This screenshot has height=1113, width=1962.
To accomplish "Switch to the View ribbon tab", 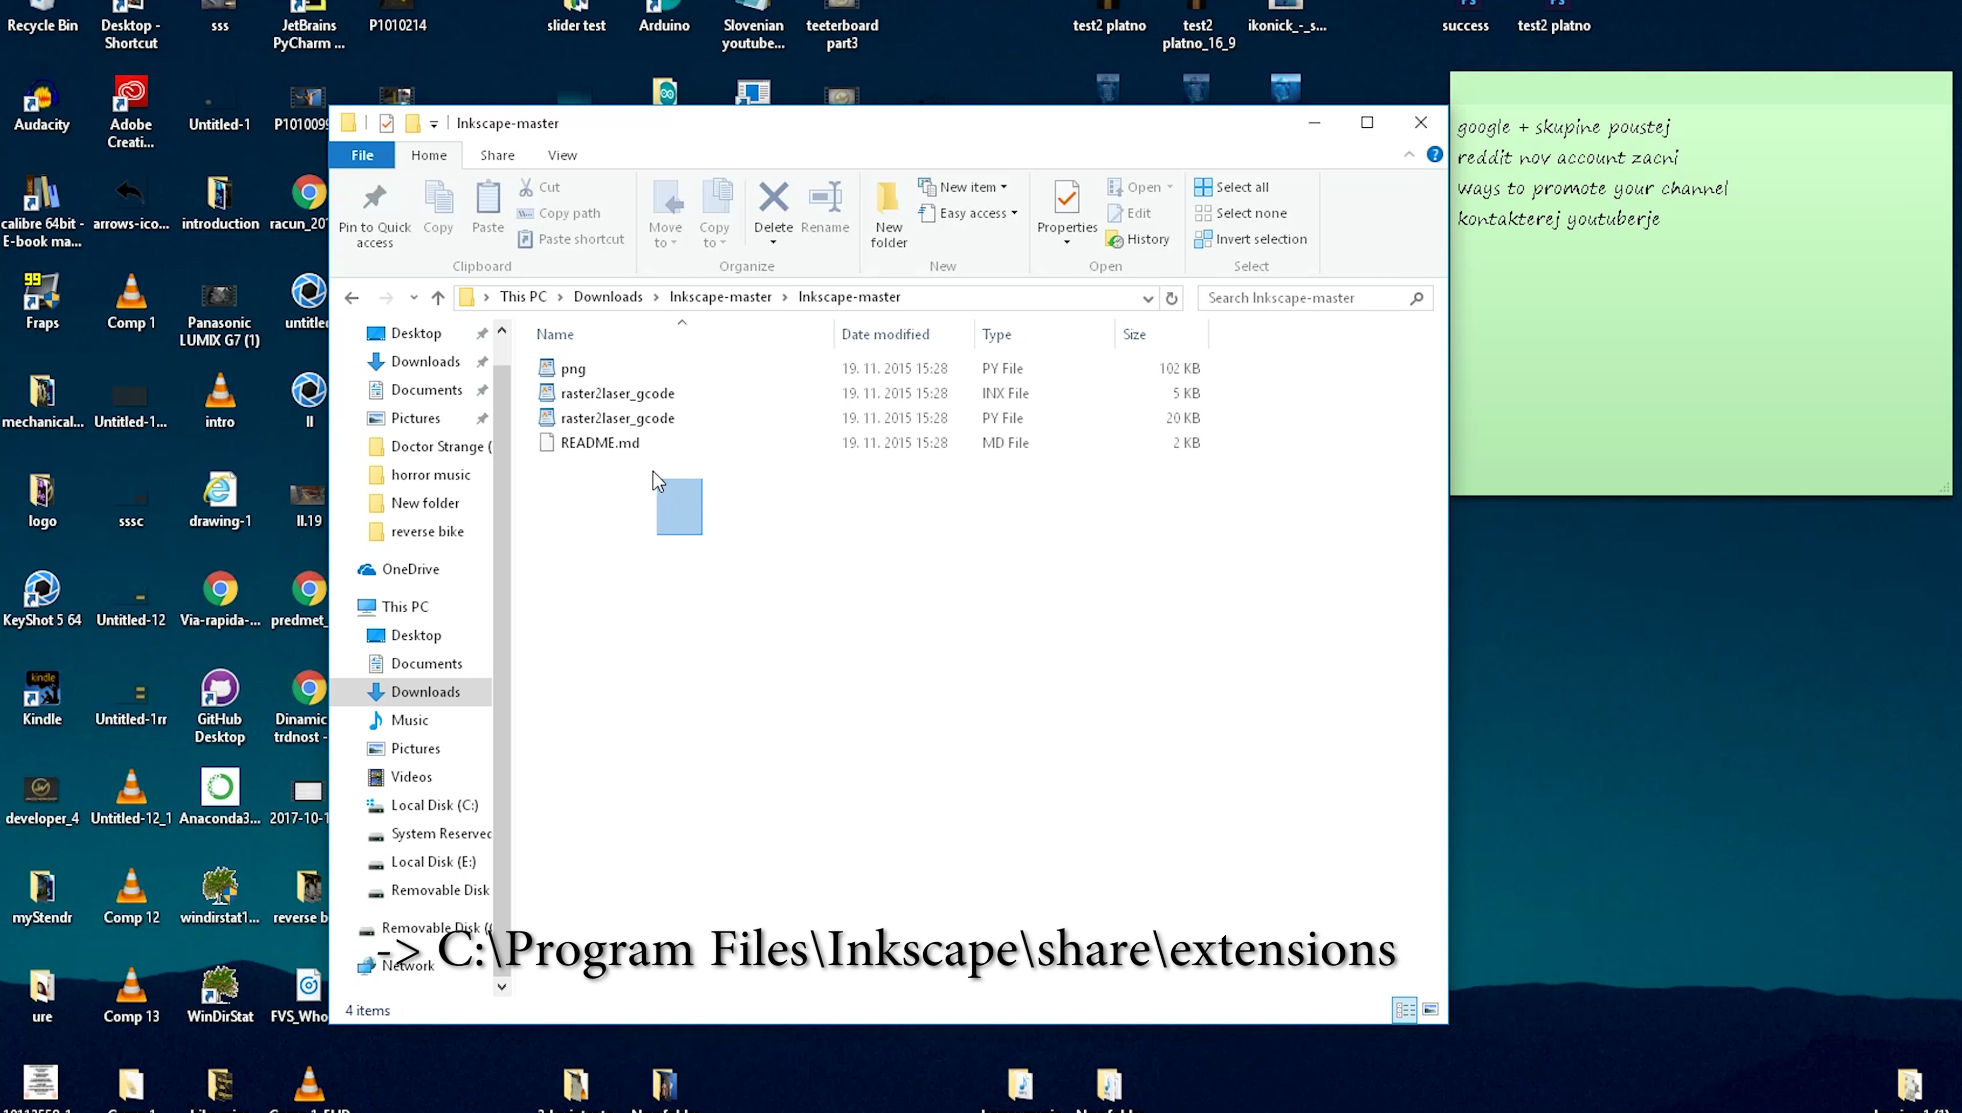I will tap(562, 155).
